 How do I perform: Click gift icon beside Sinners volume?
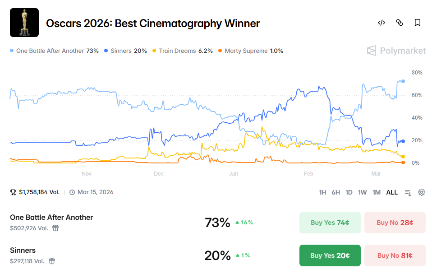click(52, 261)
